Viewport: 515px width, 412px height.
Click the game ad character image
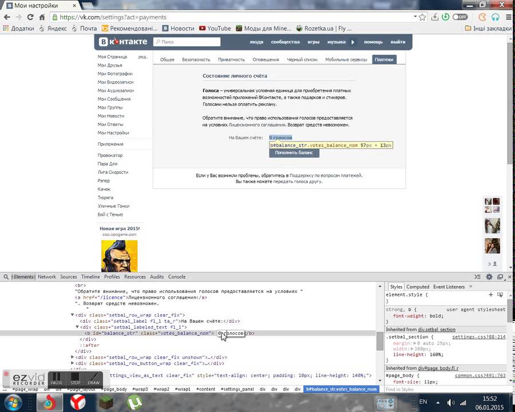pyautogui.click(x=119, y=256)
